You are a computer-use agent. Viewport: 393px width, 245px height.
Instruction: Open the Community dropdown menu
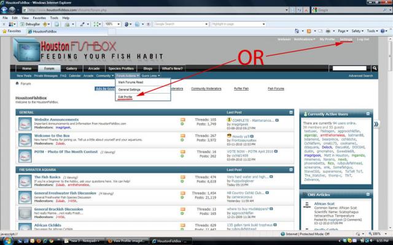coord(104,75)
